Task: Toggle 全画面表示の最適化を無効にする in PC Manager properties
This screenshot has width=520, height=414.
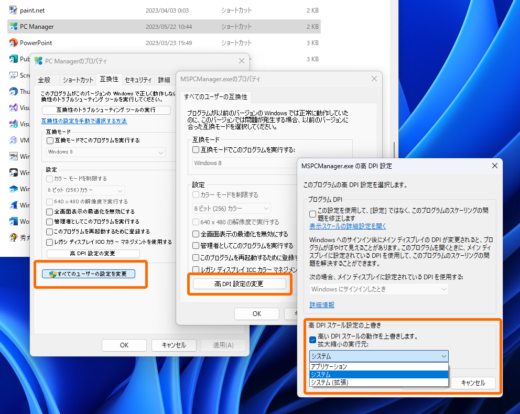Action: (x=49, y=212)
